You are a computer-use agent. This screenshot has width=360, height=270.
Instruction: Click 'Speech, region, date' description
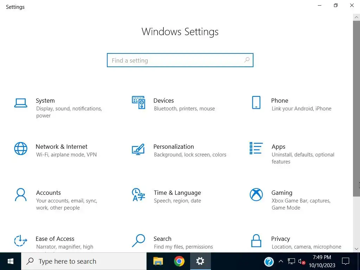(178, 201)
